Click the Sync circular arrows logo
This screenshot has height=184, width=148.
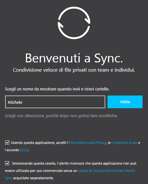point(74,23)
